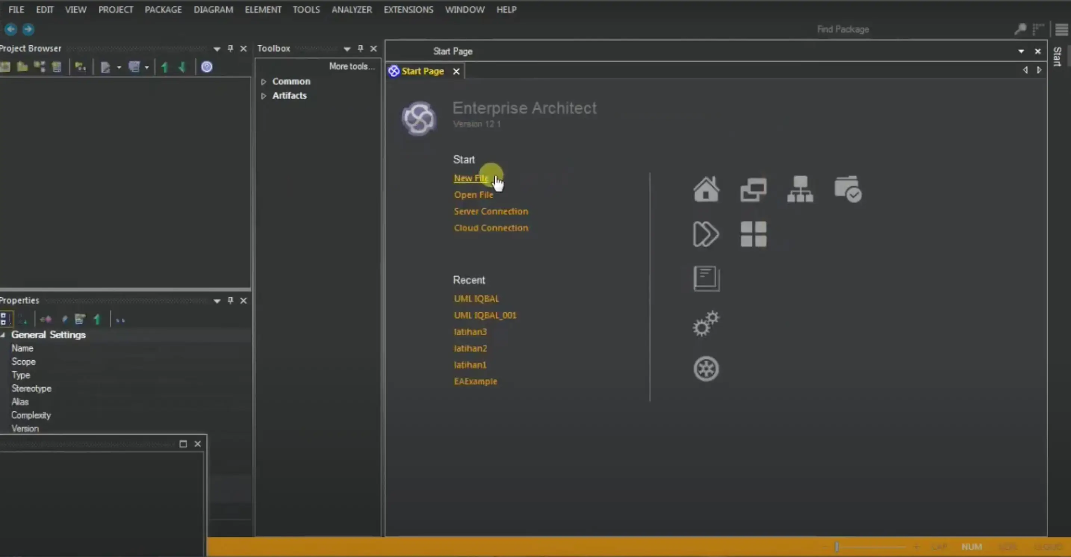Image resolution: width=1071 pixels, height=557 pixels.
Task: Close the Start Page tab
Action: pyautogui.click(x=456, y=72)
